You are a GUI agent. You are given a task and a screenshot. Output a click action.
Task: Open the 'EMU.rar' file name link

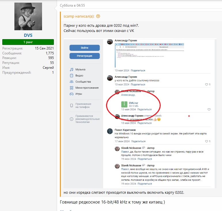[x=134, y=103]
